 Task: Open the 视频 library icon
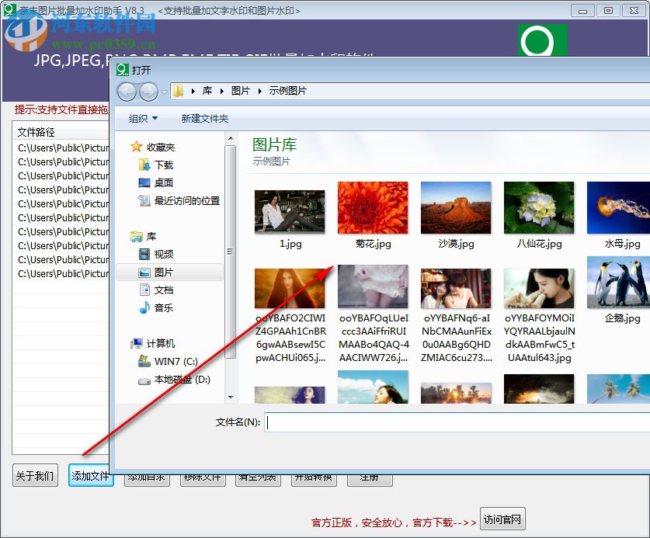144,254
